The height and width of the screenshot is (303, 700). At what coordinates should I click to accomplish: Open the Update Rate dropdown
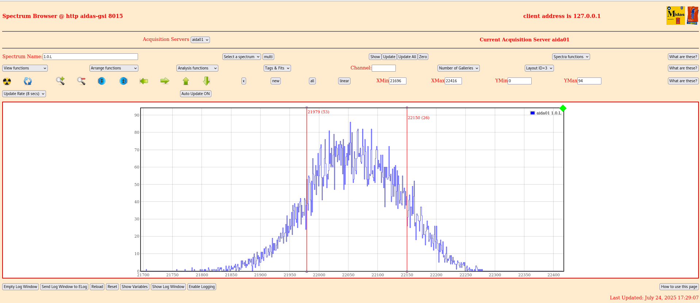click(x=24, y=94)
